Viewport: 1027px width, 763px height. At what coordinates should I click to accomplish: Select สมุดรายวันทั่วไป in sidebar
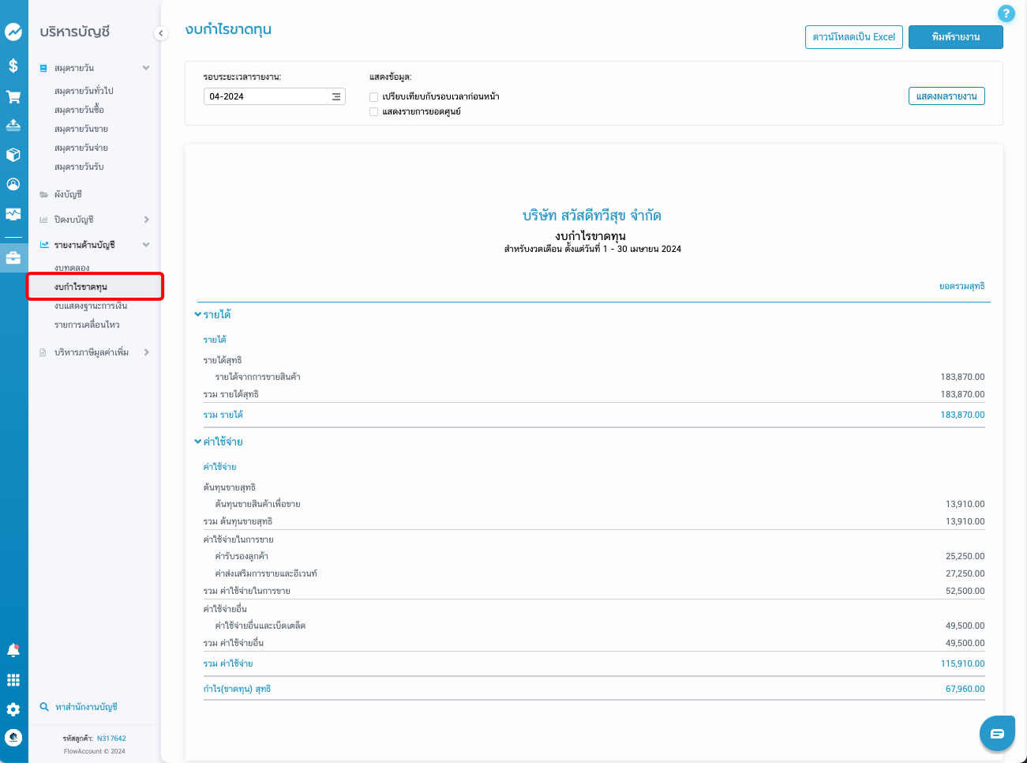click(84, 91)
